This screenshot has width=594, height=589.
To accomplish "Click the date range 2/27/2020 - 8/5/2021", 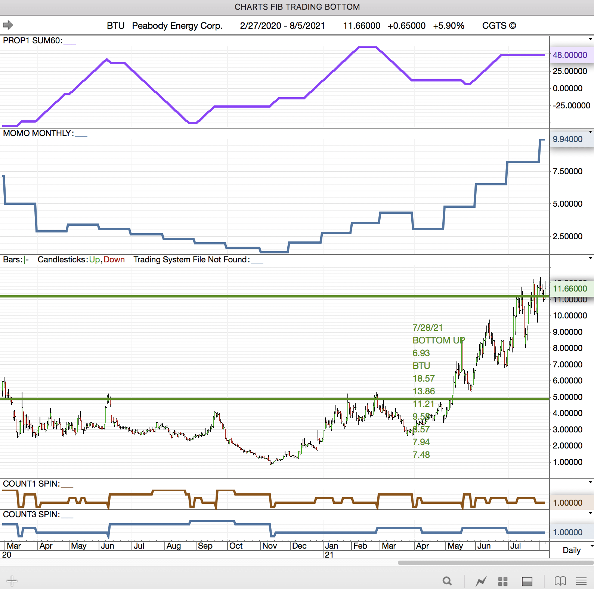I will (282, 26).
